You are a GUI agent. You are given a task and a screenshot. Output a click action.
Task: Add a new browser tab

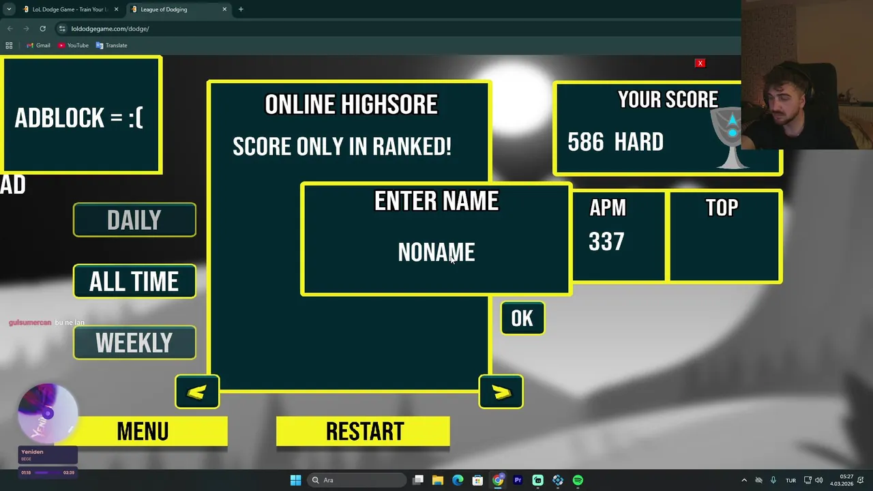click(x=241, y=10)
